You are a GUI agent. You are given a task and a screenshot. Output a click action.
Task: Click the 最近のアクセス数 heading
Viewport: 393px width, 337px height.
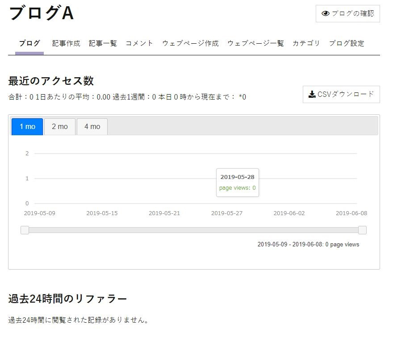51,81
